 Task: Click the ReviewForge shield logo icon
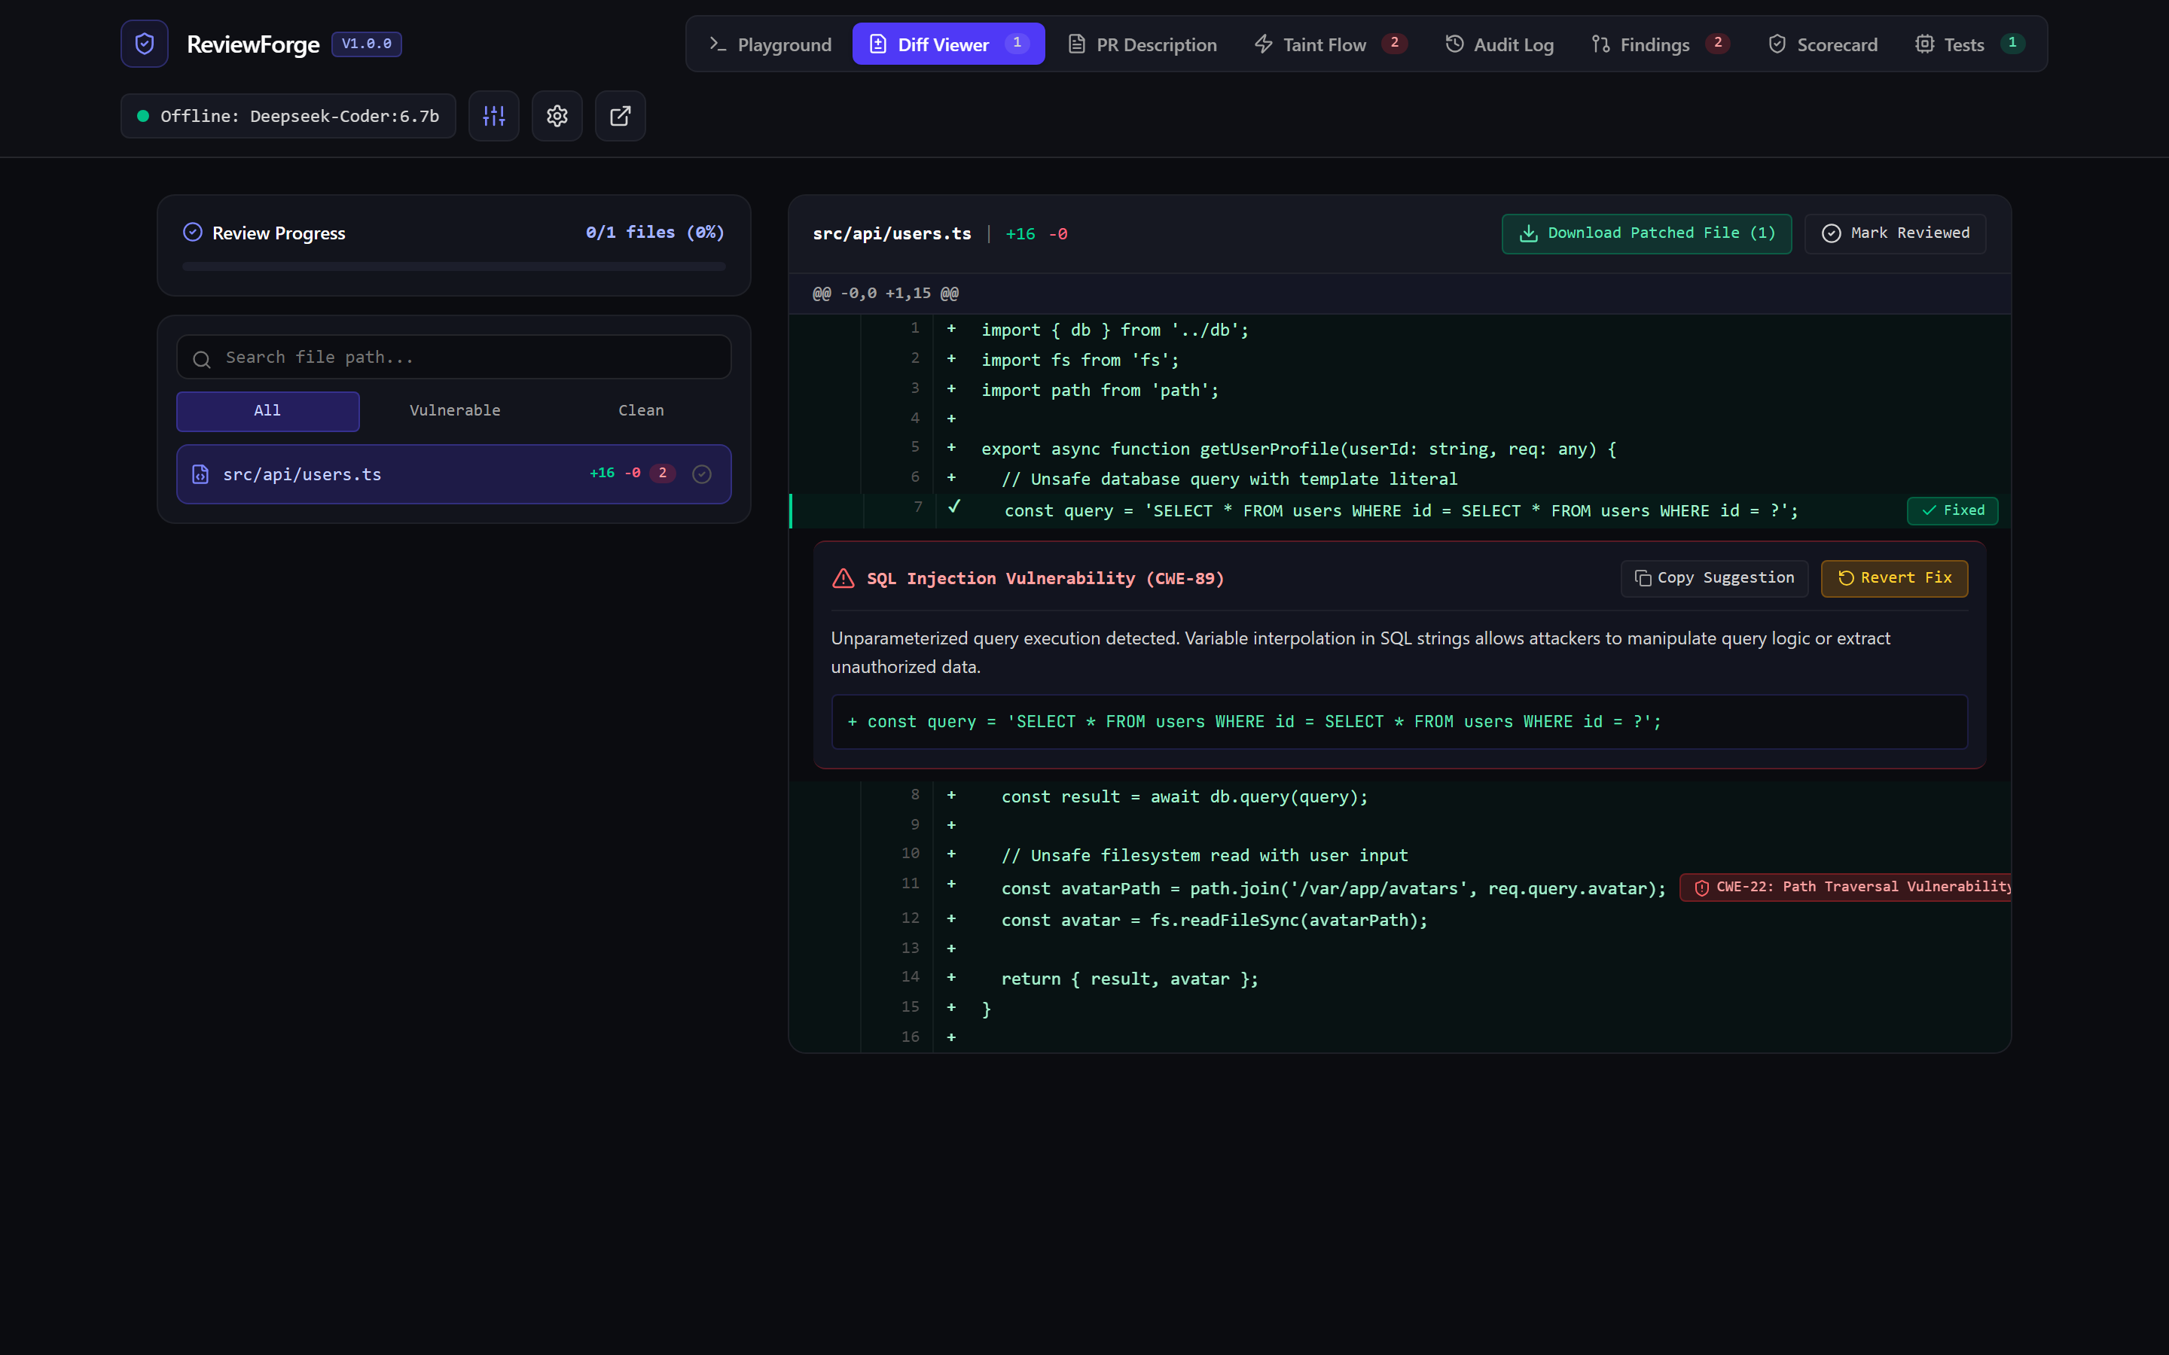tap(145, 44)
